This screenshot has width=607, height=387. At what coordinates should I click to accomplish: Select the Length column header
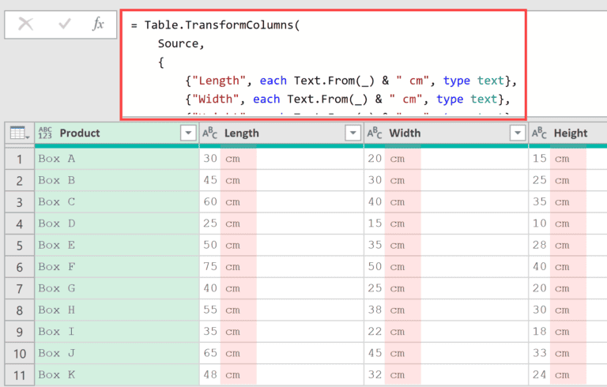(281, 133)
